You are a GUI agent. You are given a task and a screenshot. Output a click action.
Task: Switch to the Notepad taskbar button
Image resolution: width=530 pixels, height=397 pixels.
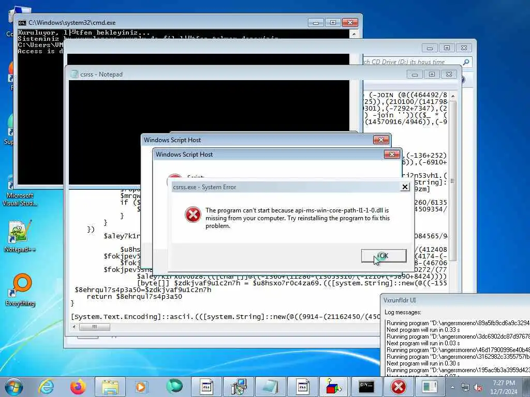270,387
